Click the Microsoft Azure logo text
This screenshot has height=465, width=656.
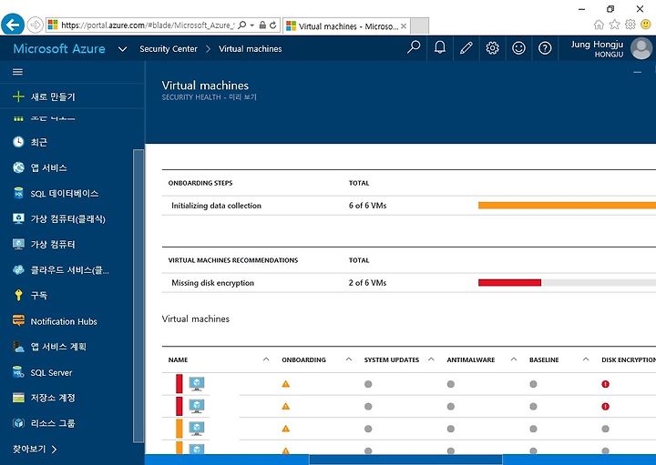click(59, 49)
